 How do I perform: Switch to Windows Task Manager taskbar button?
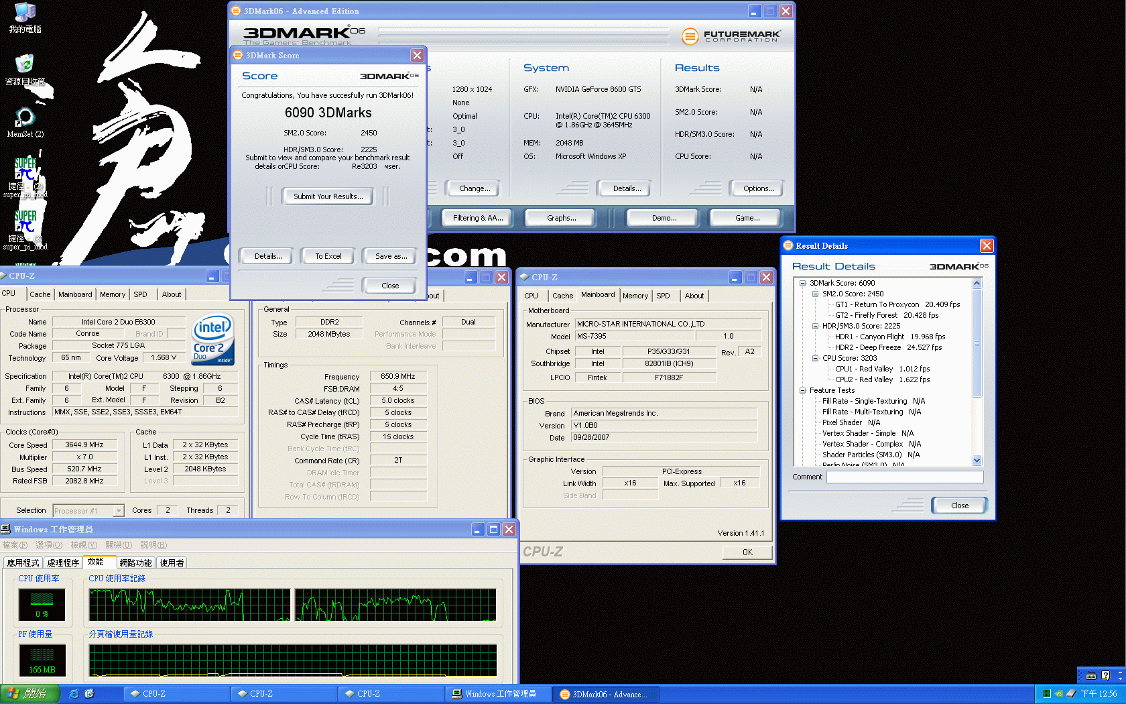point(498,694)
